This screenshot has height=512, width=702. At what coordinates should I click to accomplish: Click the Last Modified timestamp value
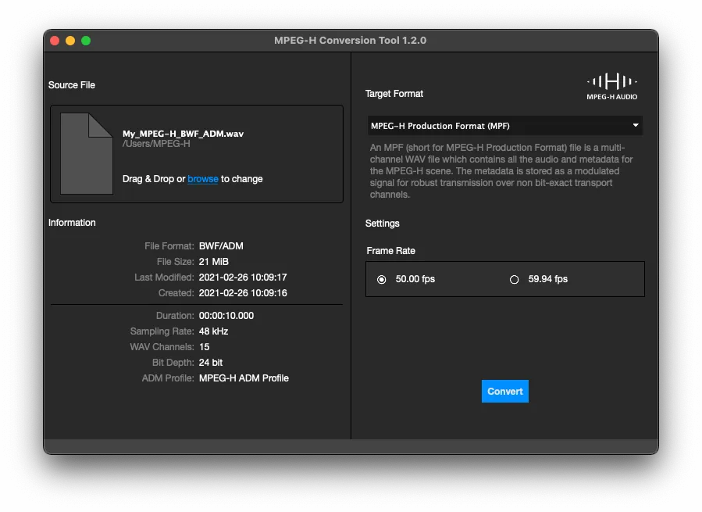pos(243,277)
